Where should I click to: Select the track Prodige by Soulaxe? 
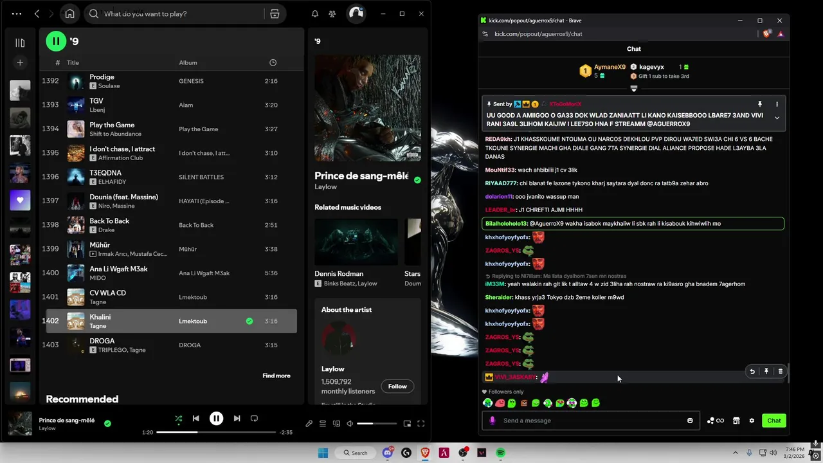tap(171, 81)
